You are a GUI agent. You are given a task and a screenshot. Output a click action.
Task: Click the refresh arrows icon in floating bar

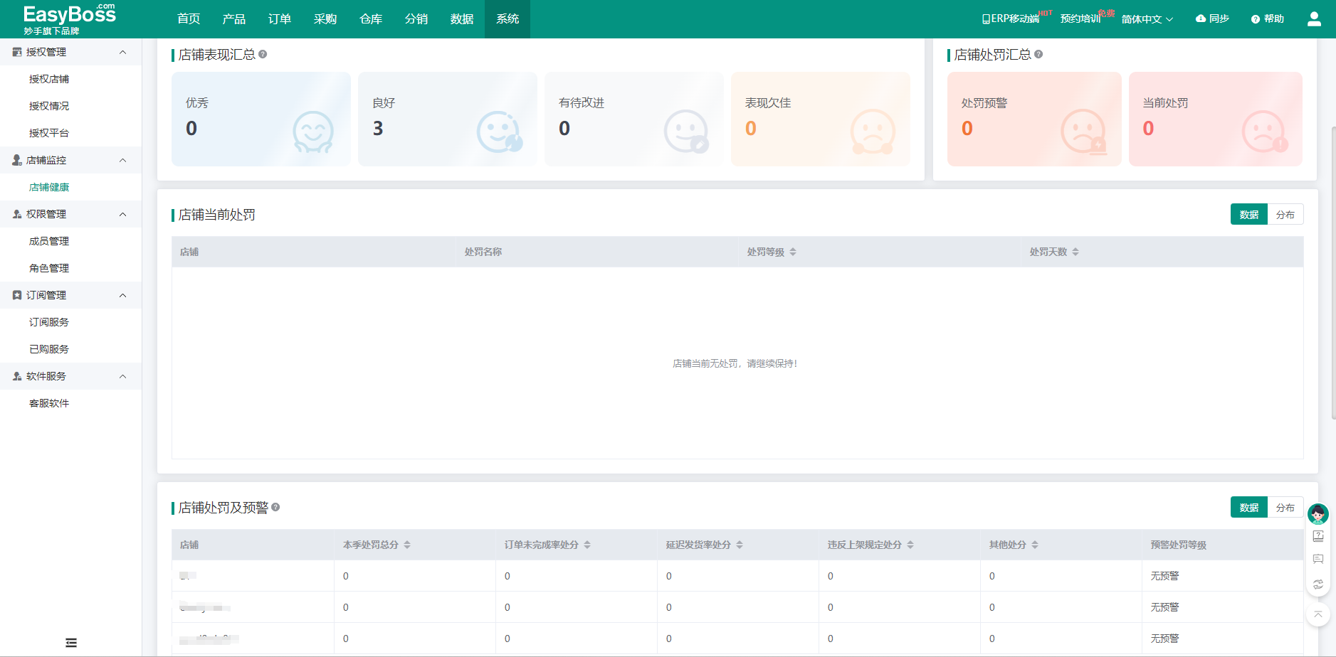pos(1317,584)
